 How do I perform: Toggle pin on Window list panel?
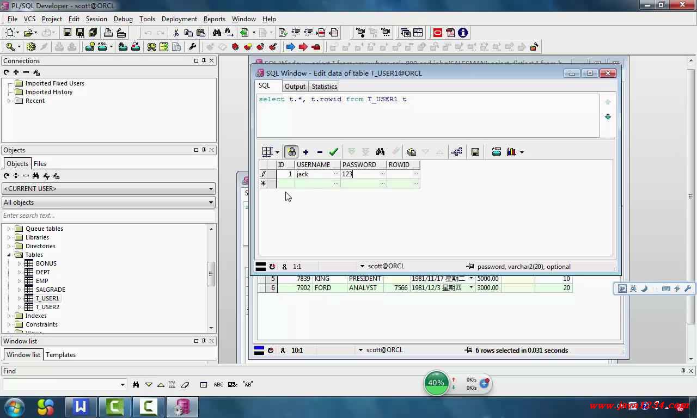tap(204, 341)
